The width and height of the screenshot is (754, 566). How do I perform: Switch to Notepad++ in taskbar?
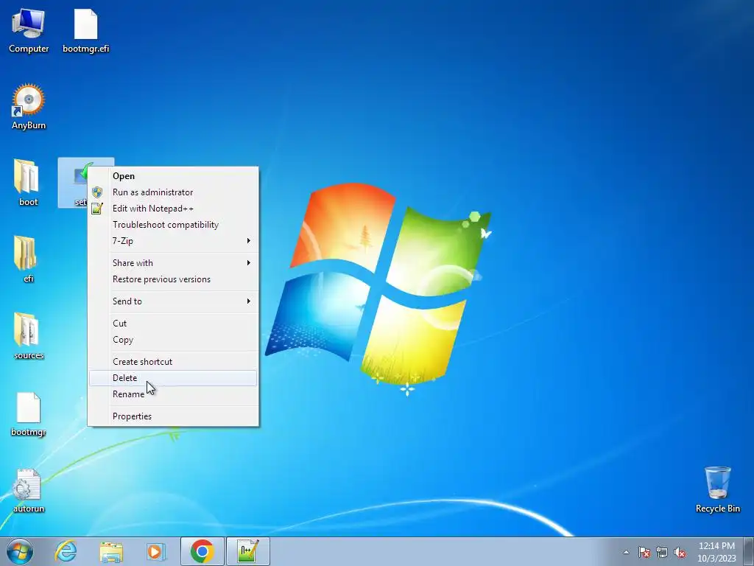coord(248,551)
